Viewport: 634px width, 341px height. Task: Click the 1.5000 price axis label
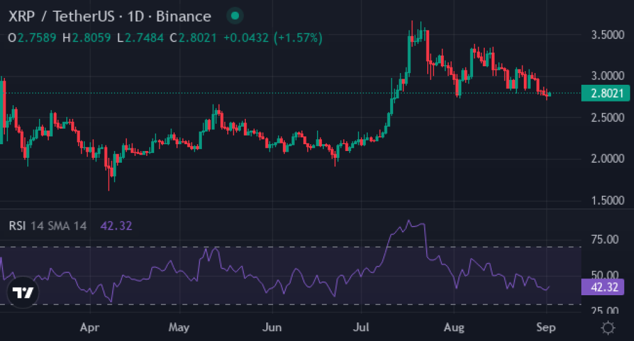point(608,201)
